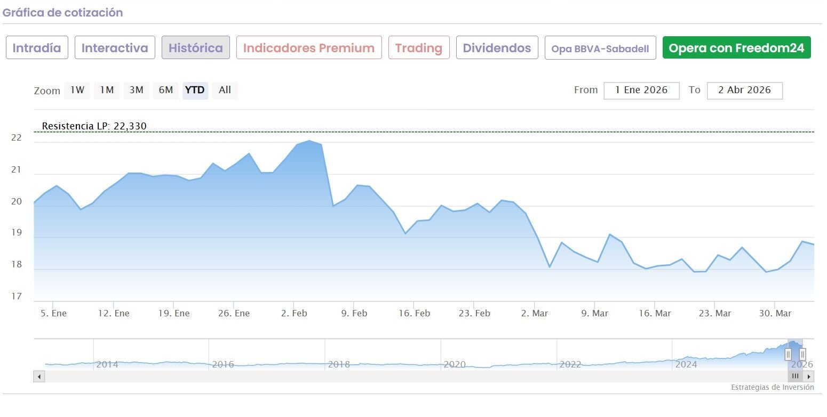Open the Histórica tab
827x417 pixels.
coord(196,48)
